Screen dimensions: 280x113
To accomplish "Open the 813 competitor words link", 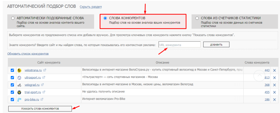I will coord(267,78).
